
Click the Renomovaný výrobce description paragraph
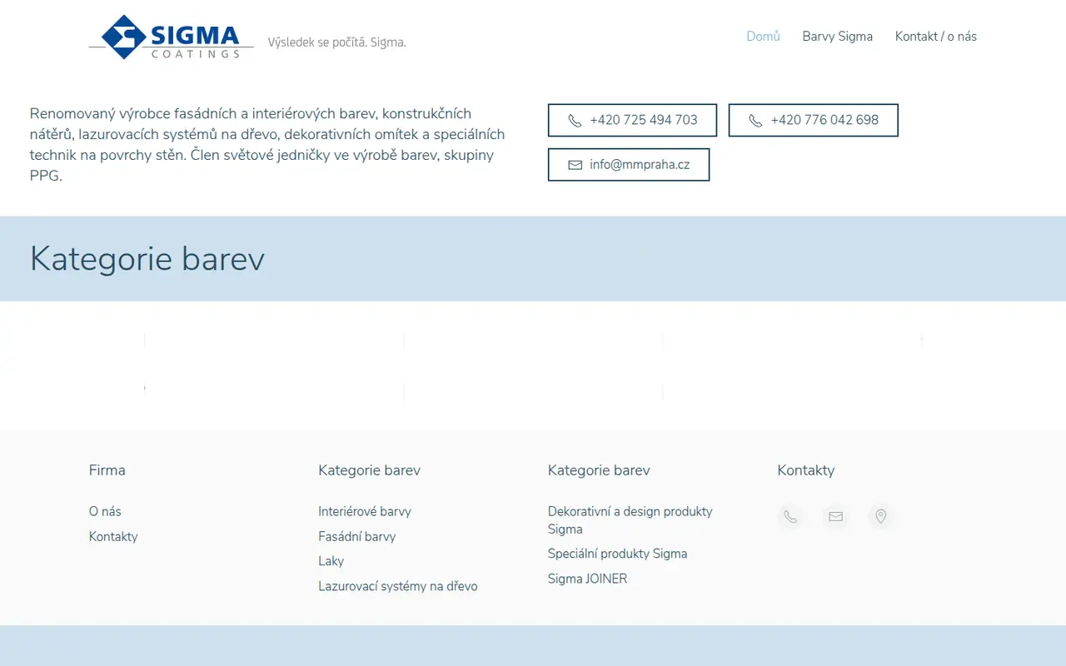267,145
